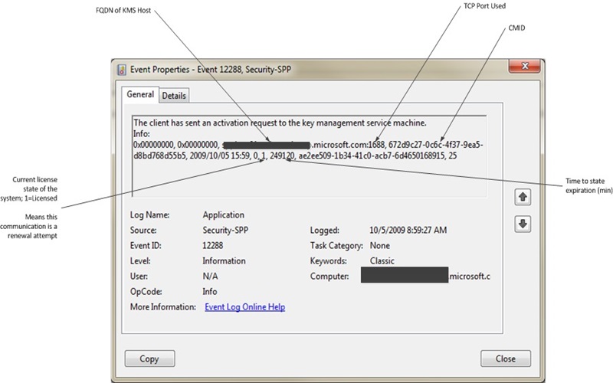Screen dimensions: 613x383
Task: Click the 'Computer:' label
Action: tap(329, 277)
